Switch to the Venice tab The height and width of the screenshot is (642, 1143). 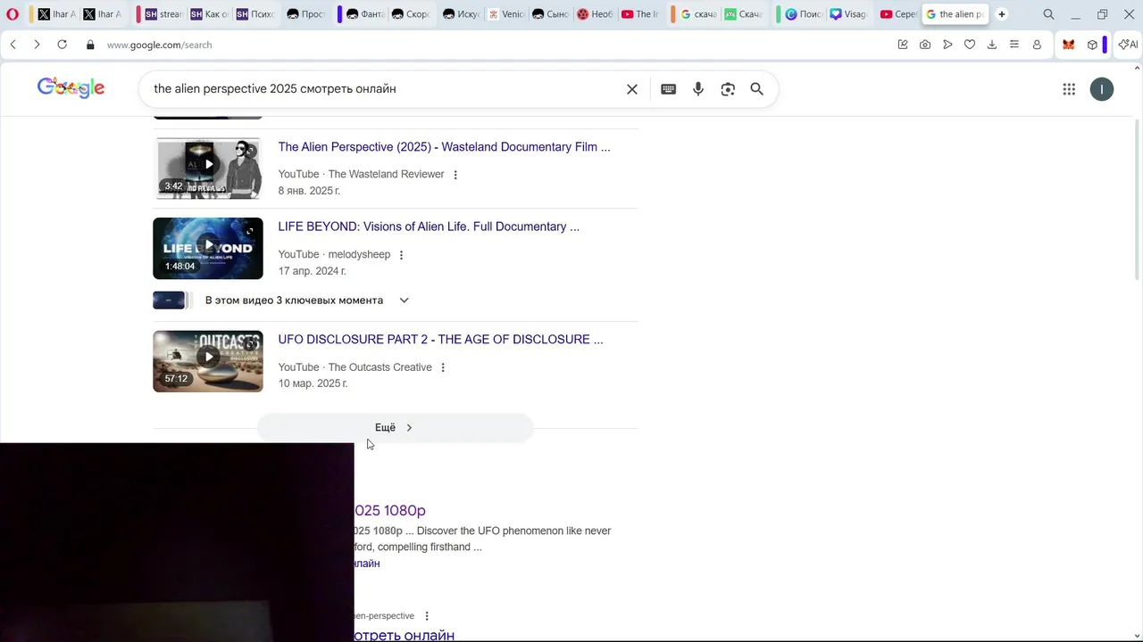[506, 14]
